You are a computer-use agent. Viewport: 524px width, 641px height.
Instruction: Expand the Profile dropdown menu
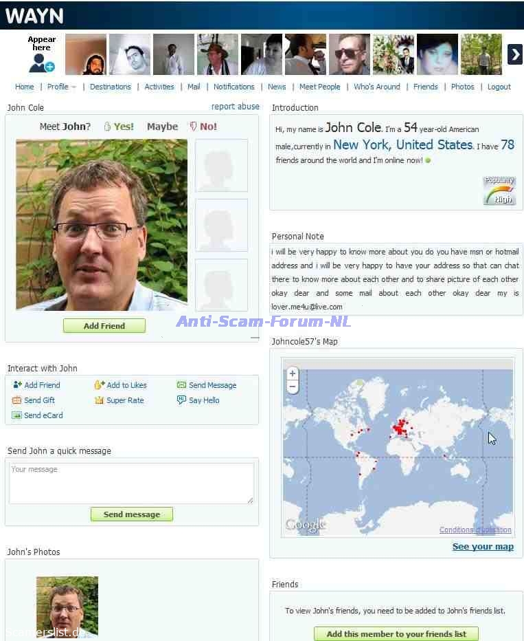[x=62, y=87]
